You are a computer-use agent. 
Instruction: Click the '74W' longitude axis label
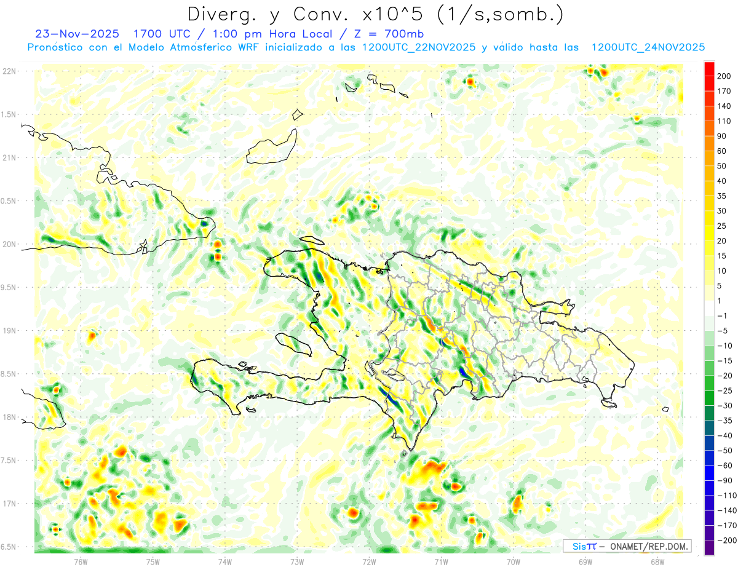pyautogui.click(x=225, y=561)
